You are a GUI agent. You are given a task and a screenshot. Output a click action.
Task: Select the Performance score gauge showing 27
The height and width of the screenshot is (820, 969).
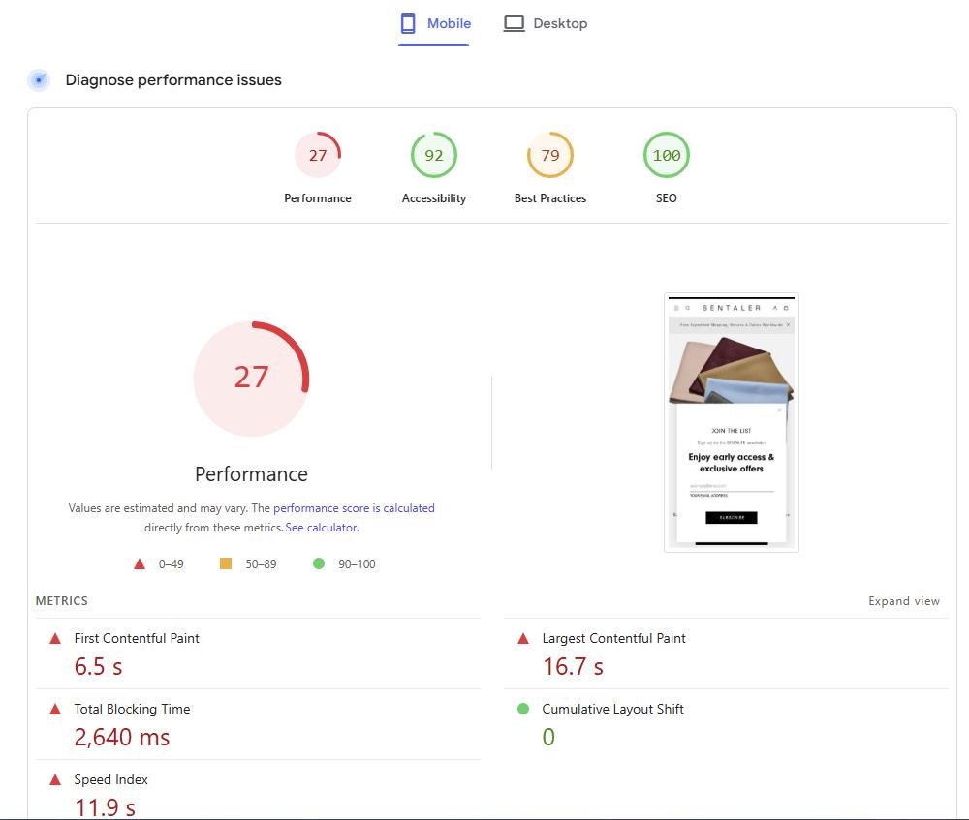[x=318, y=154]
